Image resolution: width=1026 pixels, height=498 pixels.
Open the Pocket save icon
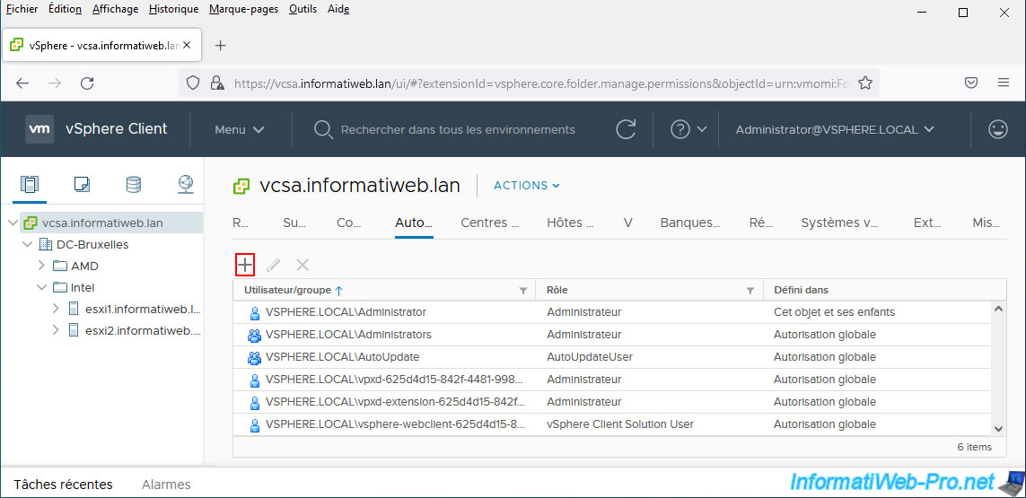pyautogui.click(x=971, y=83)
